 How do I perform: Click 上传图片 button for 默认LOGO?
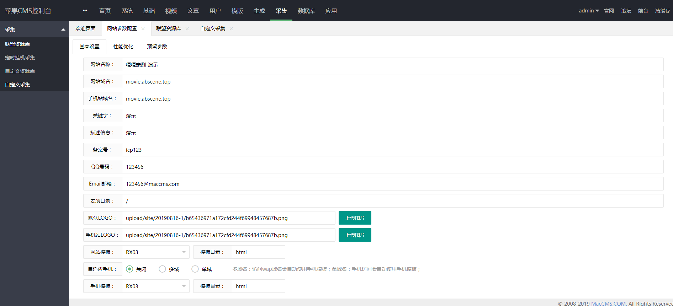click(x=355, y=218)
